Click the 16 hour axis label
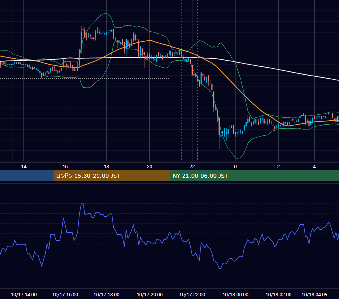 click(65, 167)
